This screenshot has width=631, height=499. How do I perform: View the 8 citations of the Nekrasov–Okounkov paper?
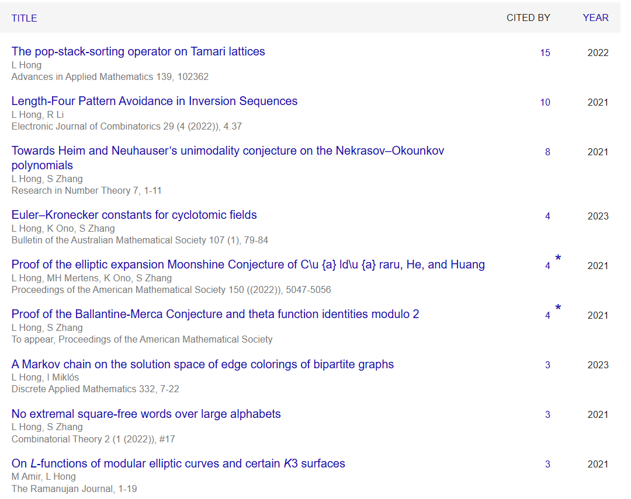(x=547, y=152)
